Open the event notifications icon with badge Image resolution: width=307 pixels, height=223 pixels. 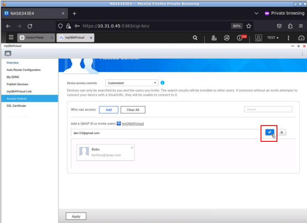(x=241, y=38)
